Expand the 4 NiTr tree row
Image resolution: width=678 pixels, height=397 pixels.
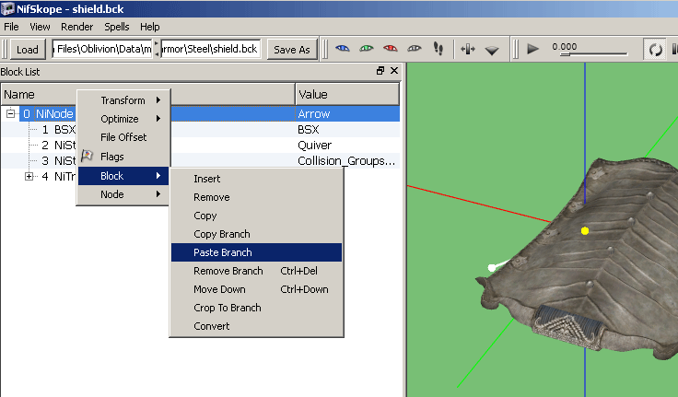tap(29, 176)
